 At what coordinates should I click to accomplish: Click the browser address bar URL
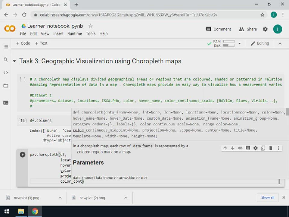coord(129,15)
